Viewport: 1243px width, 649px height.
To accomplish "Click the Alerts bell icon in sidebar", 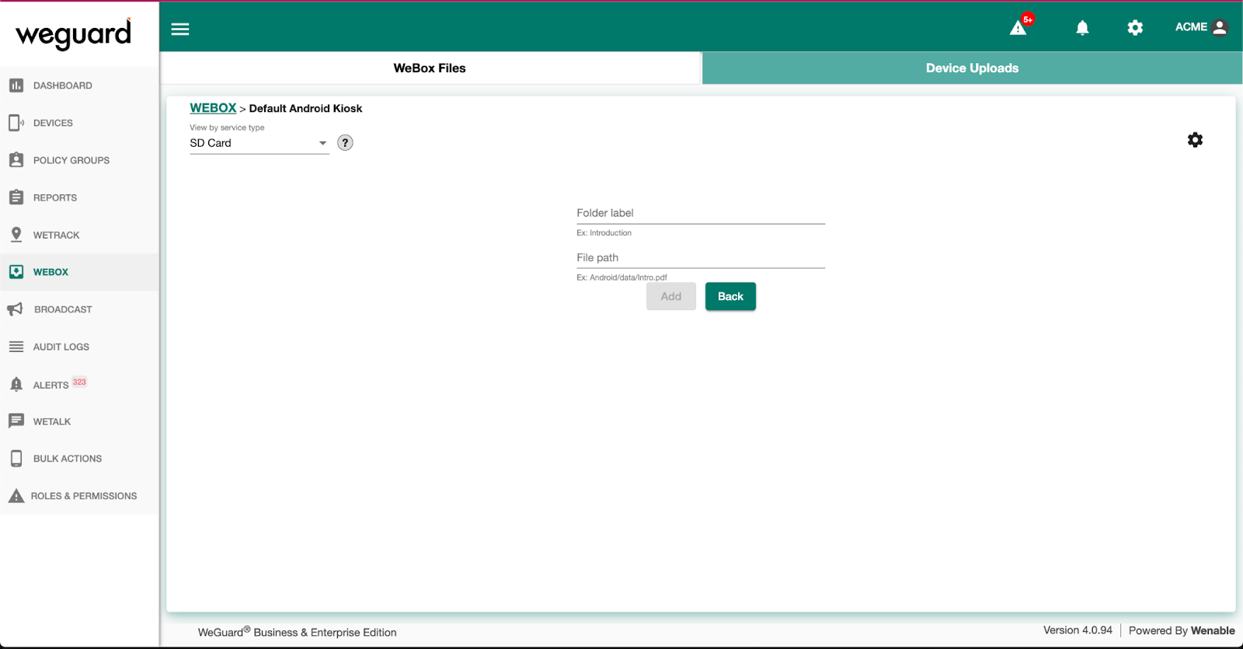I will pos(16,384).
